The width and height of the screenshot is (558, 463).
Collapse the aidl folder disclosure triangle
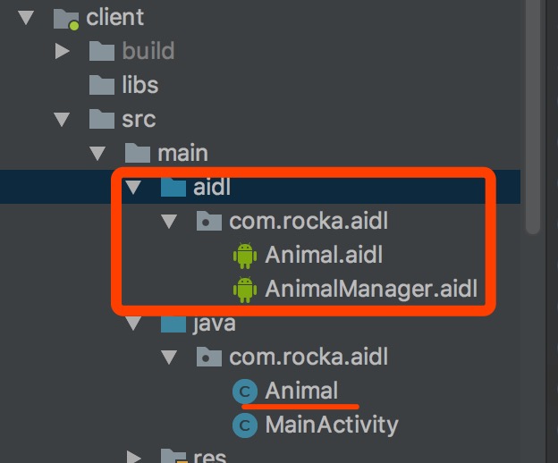point(133,187)
